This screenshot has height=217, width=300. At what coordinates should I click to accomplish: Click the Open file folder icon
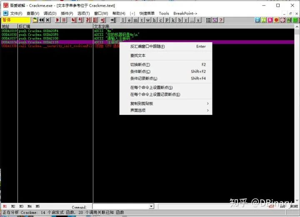[x=35, y=20]
